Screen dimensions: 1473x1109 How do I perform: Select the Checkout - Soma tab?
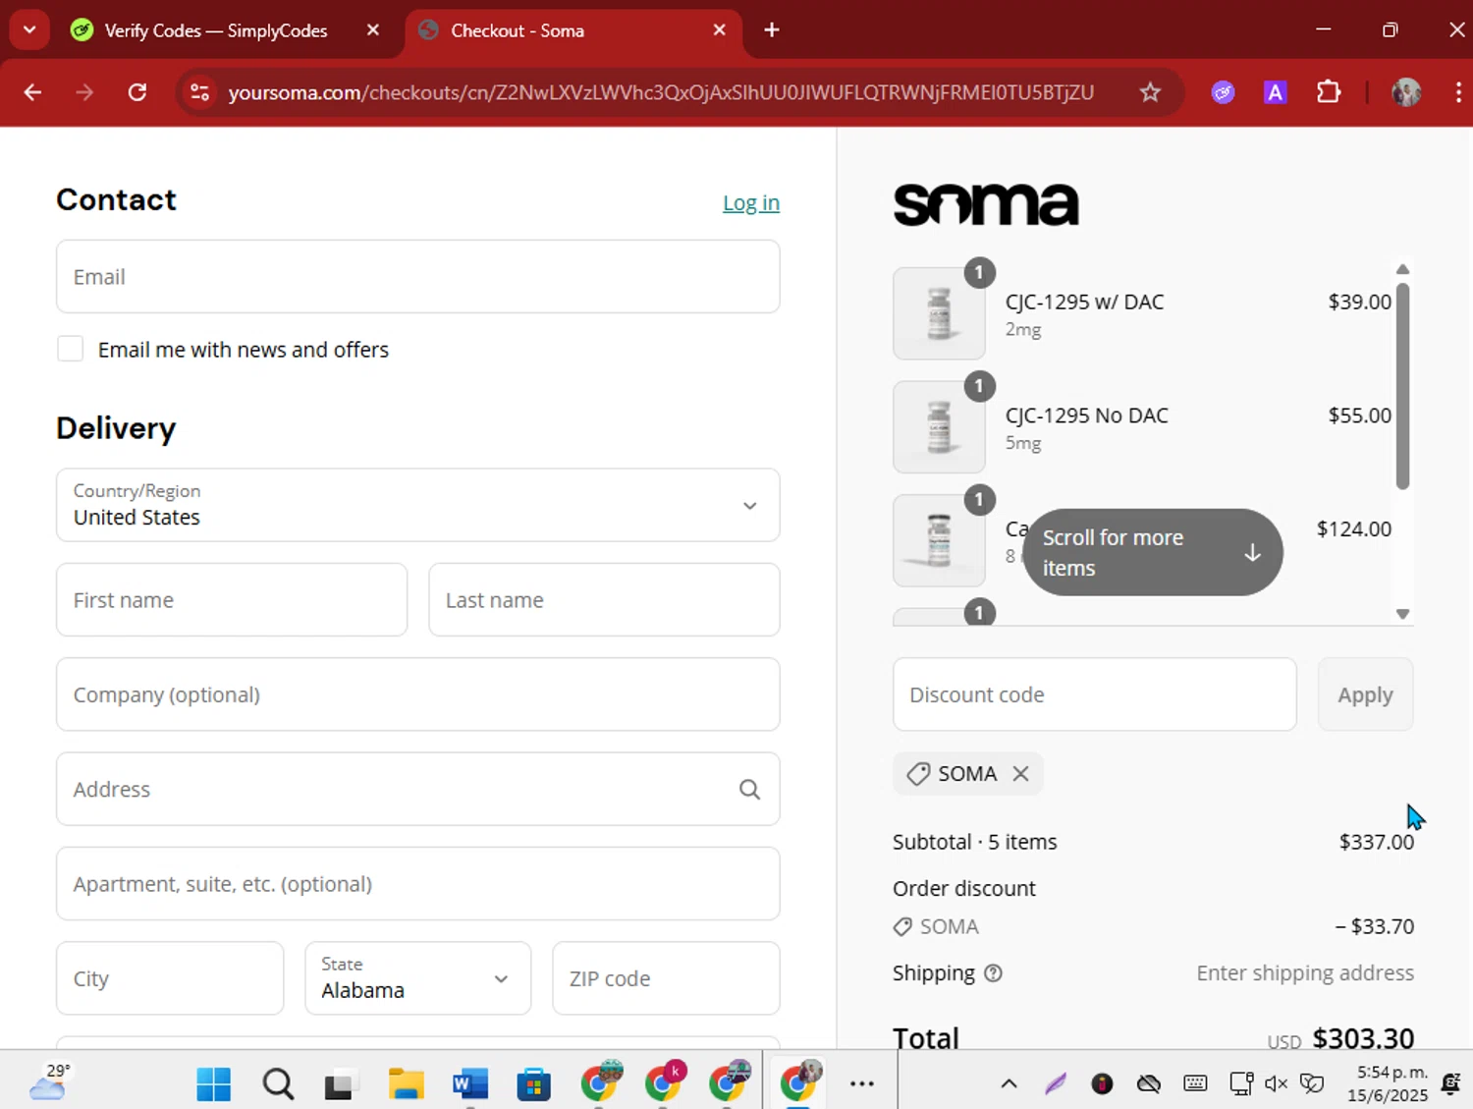574,30
